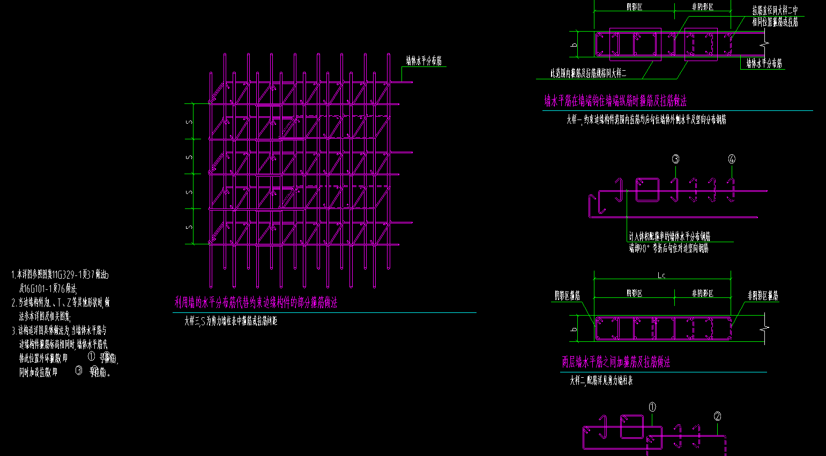The height and width of the screenshot is (456, 826).
Task: Select note line '1.本详图参照图集11G329-1页37做法b'
Action: coord(60,275)
